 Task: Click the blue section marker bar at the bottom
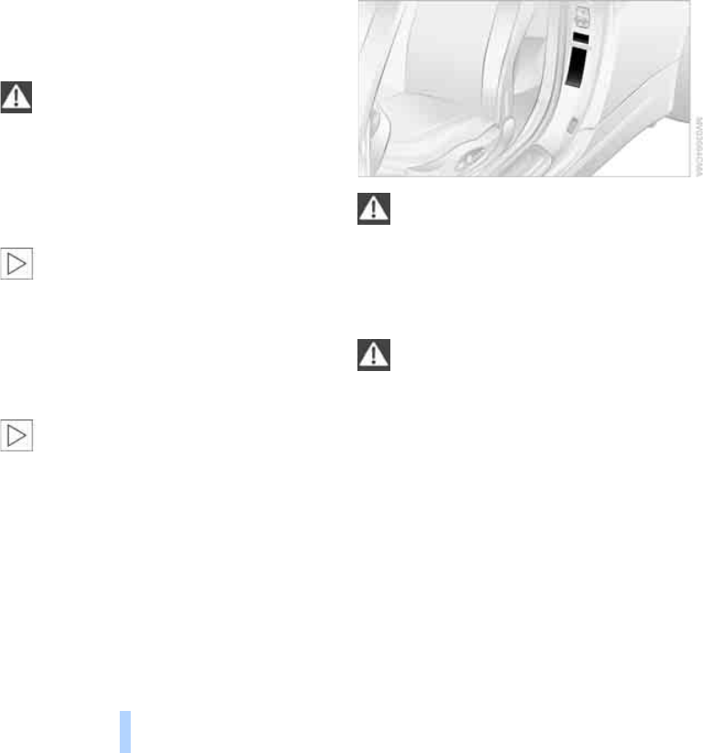coord(125,732)
